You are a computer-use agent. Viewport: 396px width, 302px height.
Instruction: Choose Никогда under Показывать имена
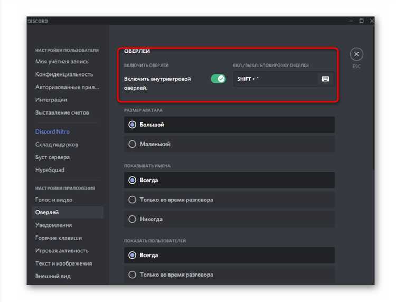coord(229,219)
